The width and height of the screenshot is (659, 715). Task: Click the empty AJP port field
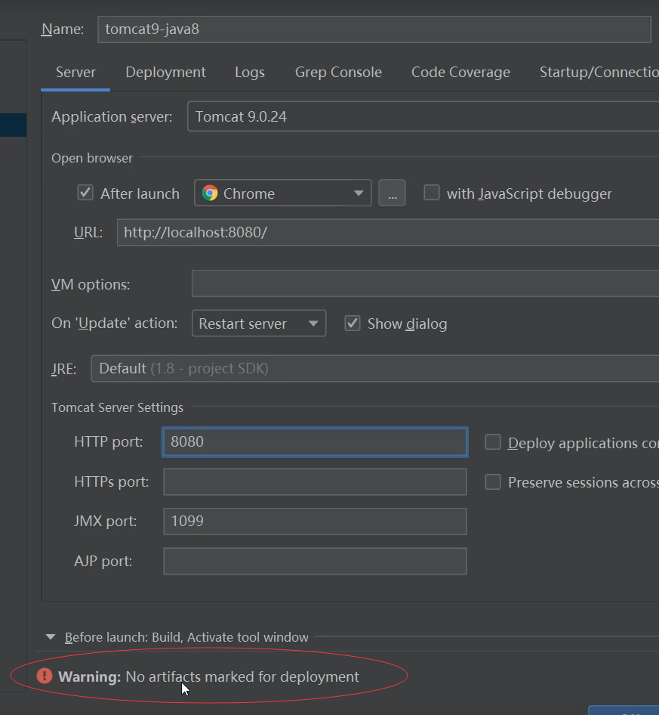315,561
